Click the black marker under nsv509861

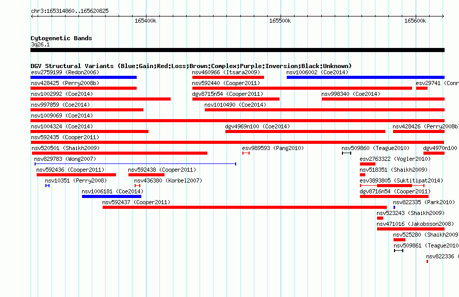coord(399,251)
